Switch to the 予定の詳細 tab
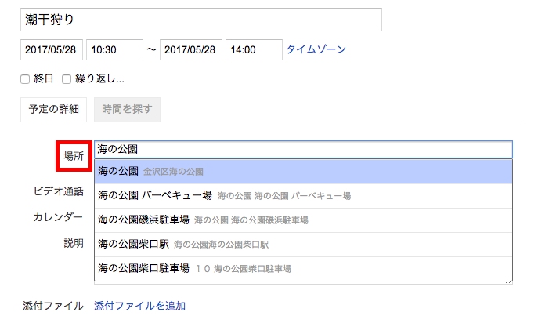The width and height of the screenshot is (538, 323). (x=54, y=109)
